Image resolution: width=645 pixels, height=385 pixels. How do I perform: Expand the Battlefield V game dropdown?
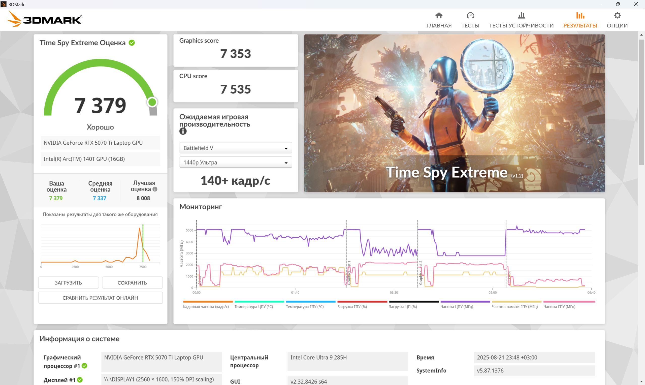click(236, 148)
